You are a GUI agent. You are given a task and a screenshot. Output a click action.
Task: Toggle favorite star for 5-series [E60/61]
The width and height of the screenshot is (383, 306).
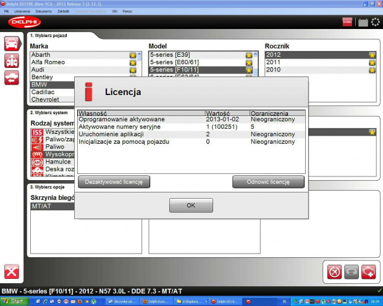tap(249, 63)
